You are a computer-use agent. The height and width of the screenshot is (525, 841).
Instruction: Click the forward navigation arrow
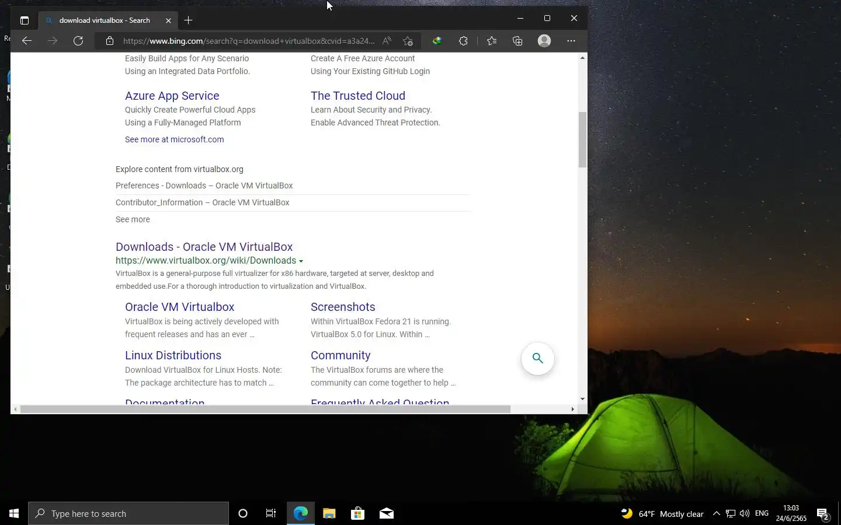pyautogui.click(x=53, y=41)
